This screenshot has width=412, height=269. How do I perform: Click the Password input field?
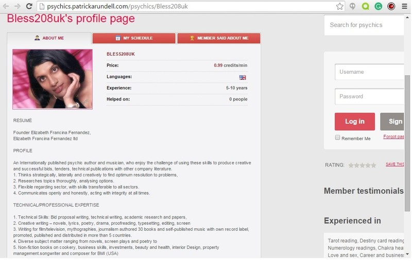click(x=369, y=96)
